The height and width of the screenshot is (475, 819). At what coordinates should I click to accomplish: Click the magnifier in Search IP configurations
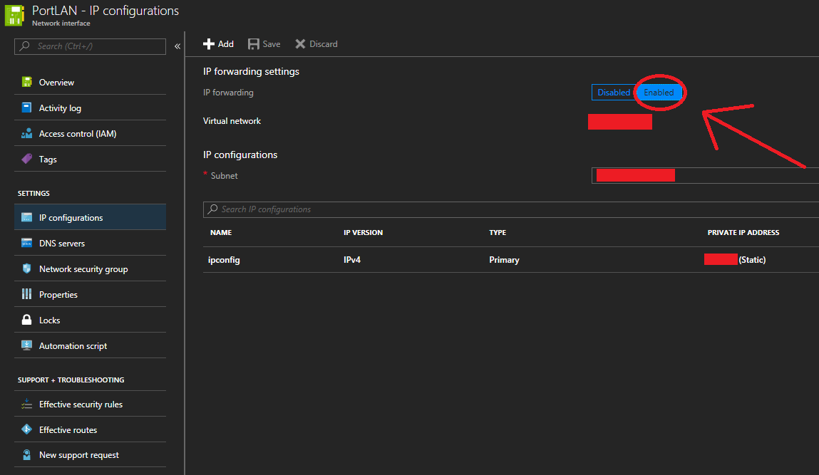(212, 209)
